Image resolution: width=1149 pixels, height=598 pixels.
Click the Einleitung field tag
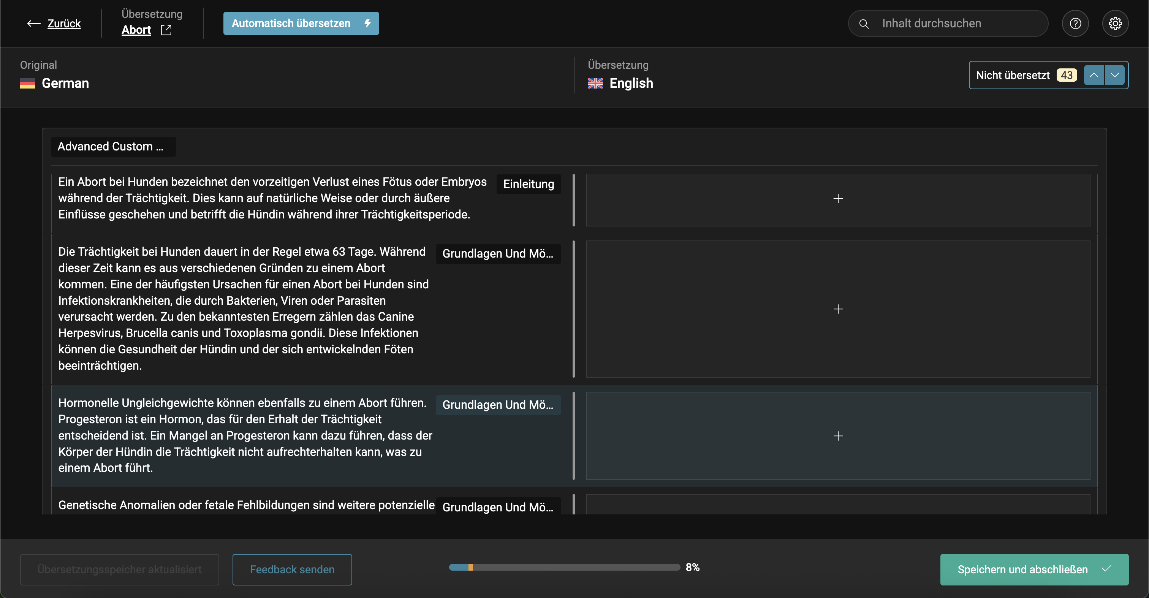pyautogui.click(x=529, y=184)
